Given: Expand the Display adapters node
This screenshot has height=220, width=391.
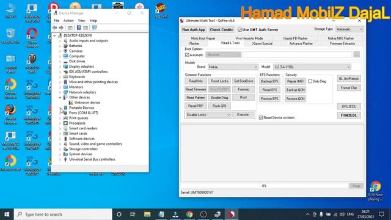Looking at the screenshot, I should coord(60,67).
